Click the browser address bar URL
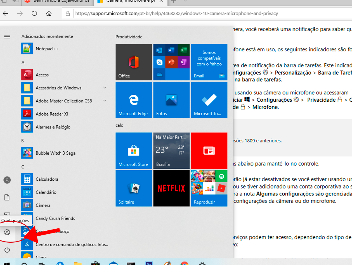This screenshot has height=265, width=352. (176, 13)
